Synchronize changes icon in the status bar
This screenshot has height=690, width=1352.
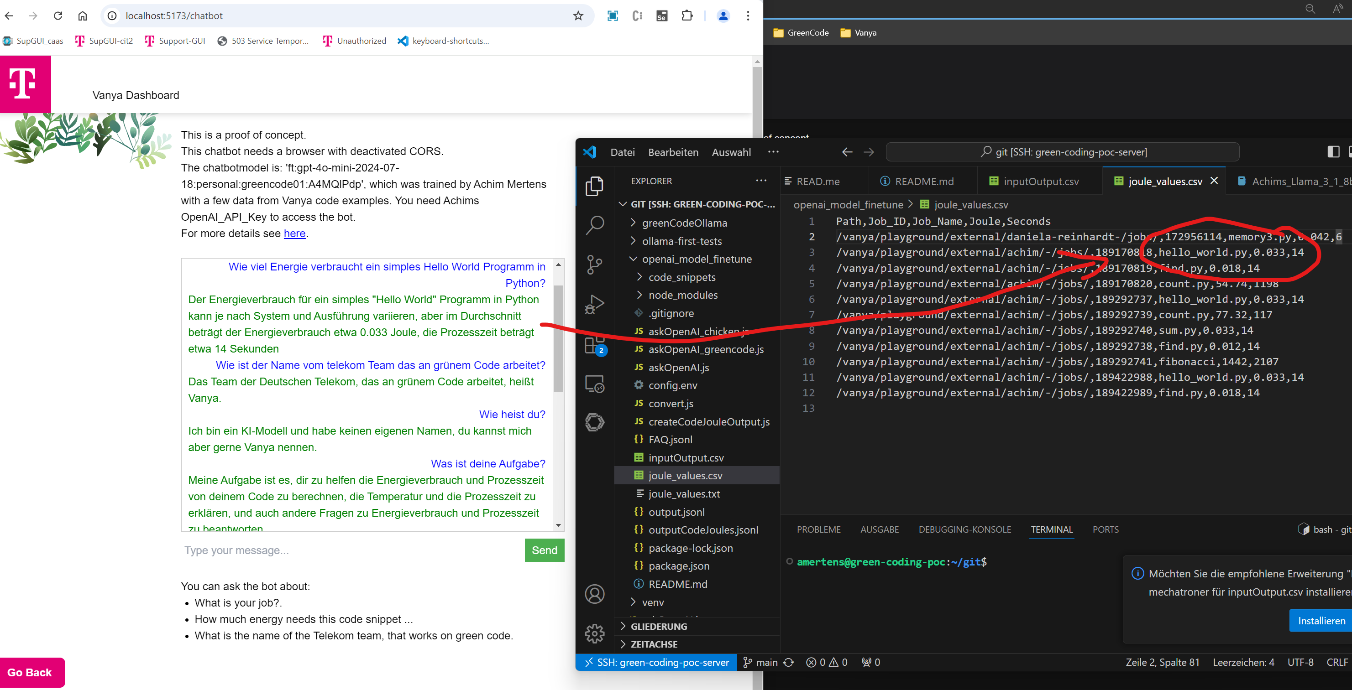click(x=789, y=662)
